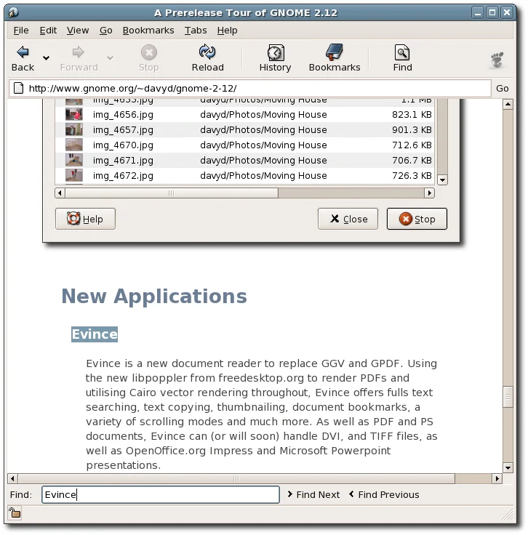The width and height of the screenshot is (528, 535).
Task: Click Find Next in the find bar
Action: 313,494
